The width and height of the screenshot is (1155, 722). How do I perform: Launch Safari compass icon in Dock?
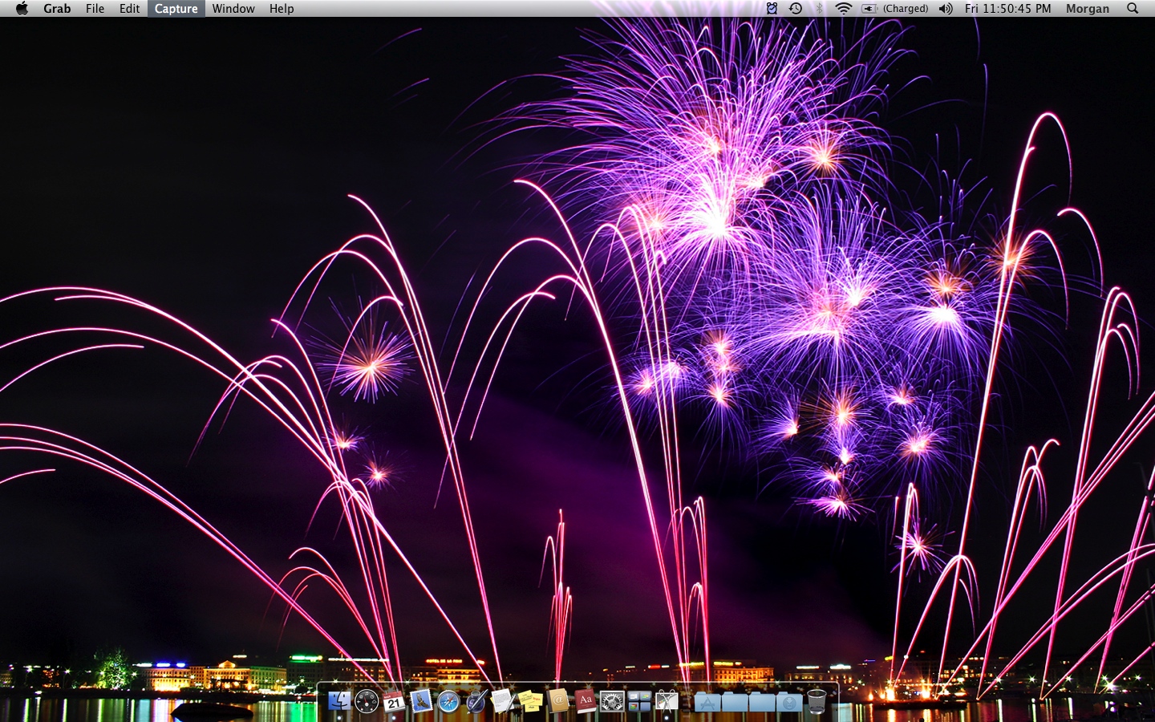pyautogui.click(x=448, y=701)
